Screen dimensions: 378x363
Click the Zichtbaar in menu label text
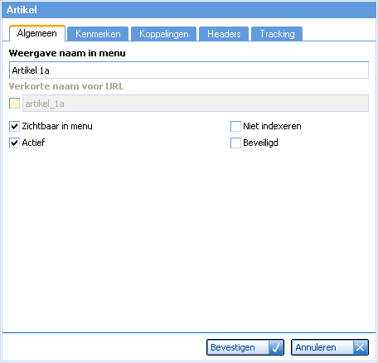(57, 126)
